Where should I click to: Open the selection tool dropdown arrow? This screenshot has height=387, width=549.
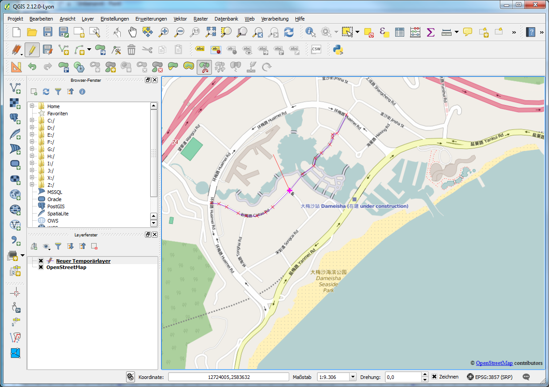[x=357, y=32]
